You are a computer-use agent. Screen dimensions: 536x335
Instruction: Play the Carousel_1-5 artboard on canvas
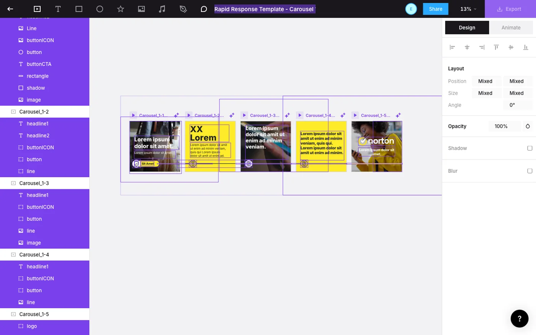point(355,115)
